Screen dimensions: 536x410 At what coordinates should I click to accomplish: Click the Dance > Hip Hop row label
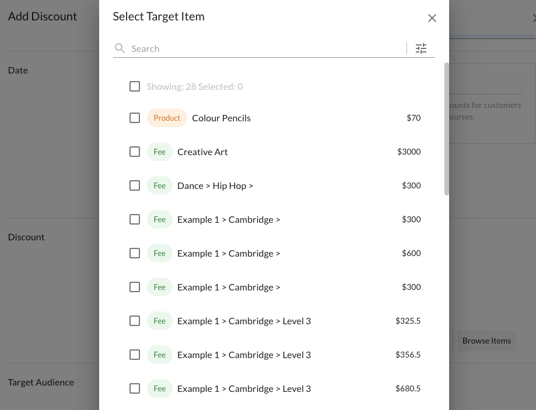coord(215,185)
